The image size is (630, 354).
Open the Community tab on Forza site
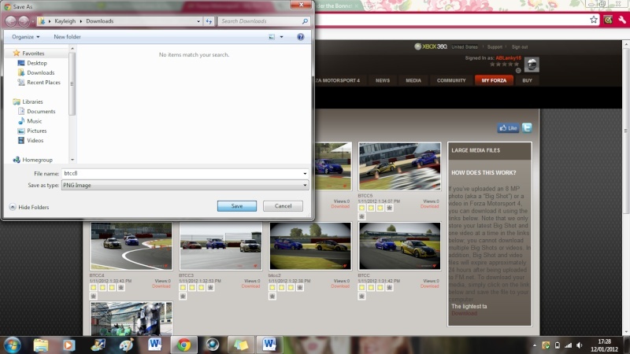(x=451, y=80)
